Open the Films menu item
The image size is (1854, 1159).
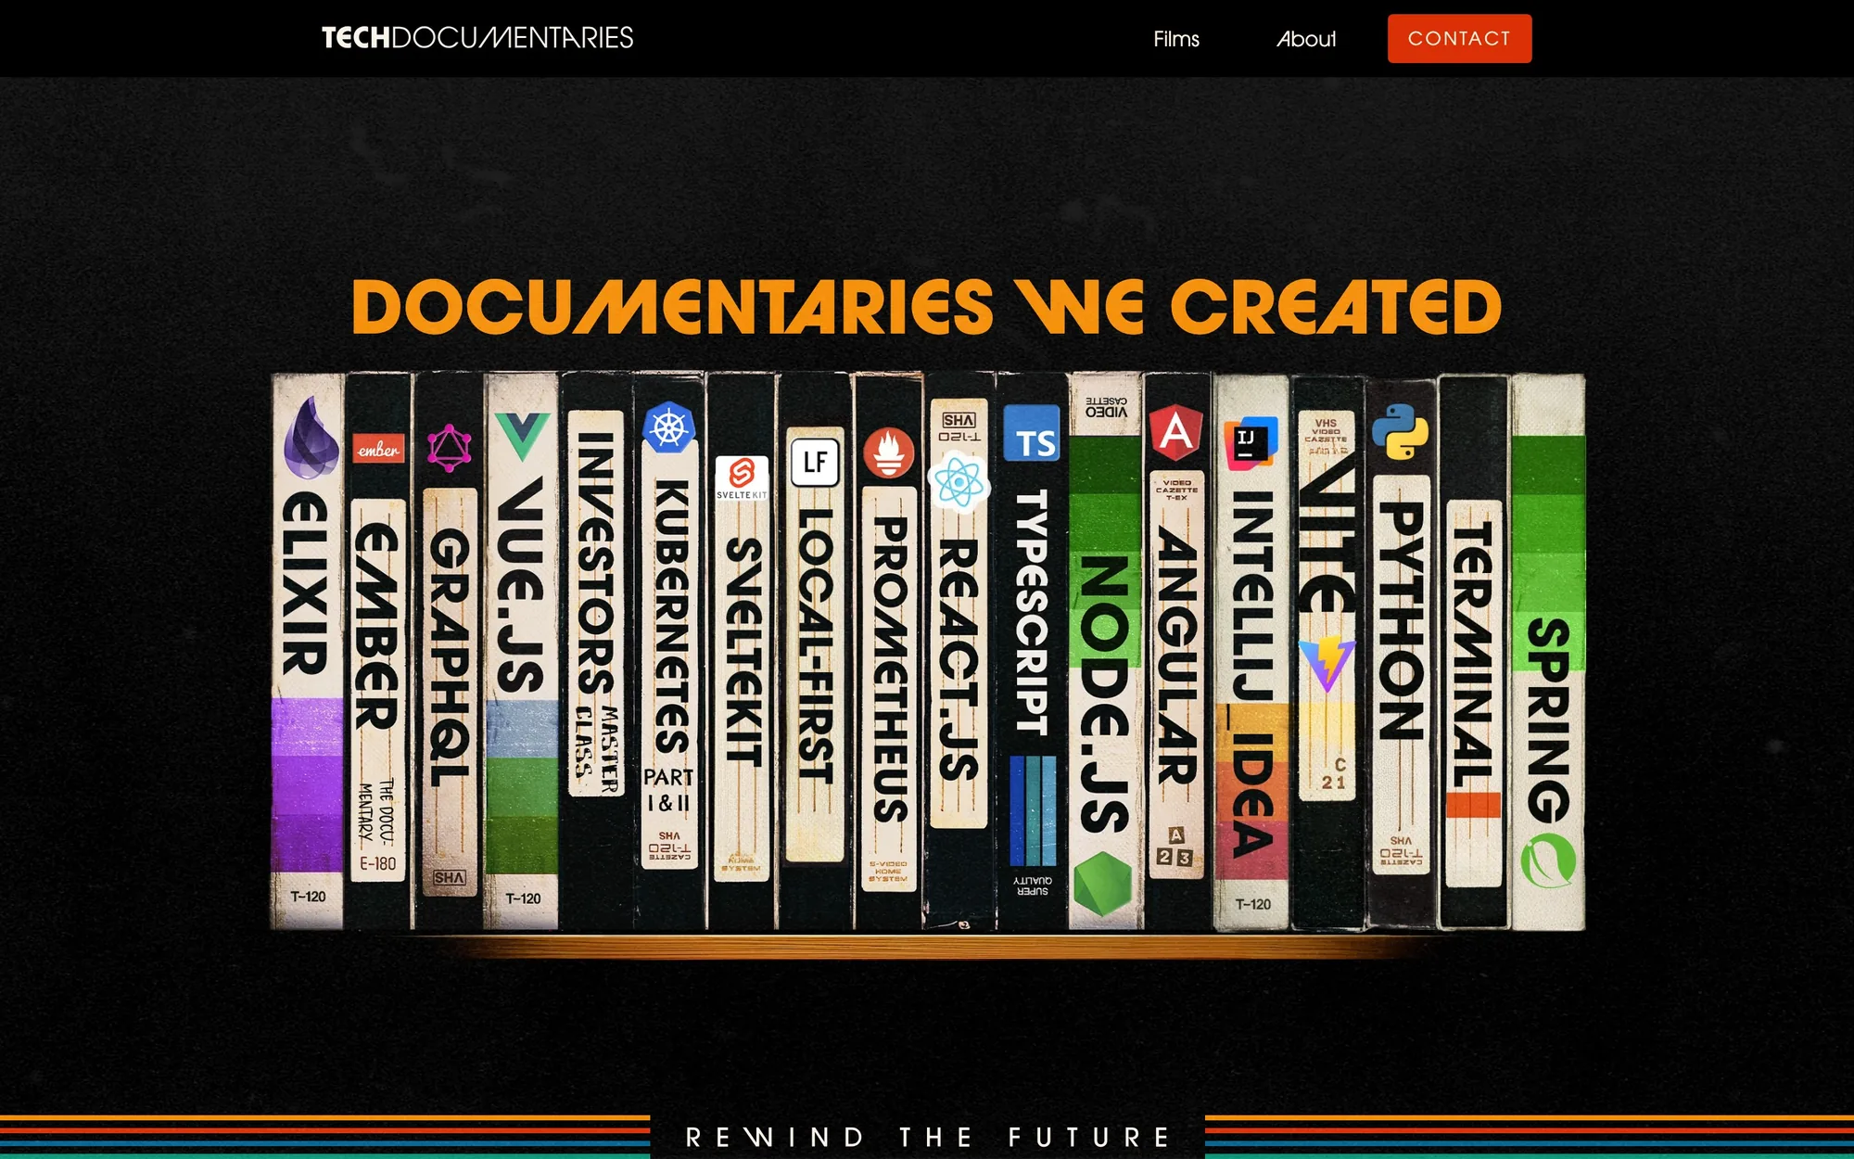[x=1176, y=39]
